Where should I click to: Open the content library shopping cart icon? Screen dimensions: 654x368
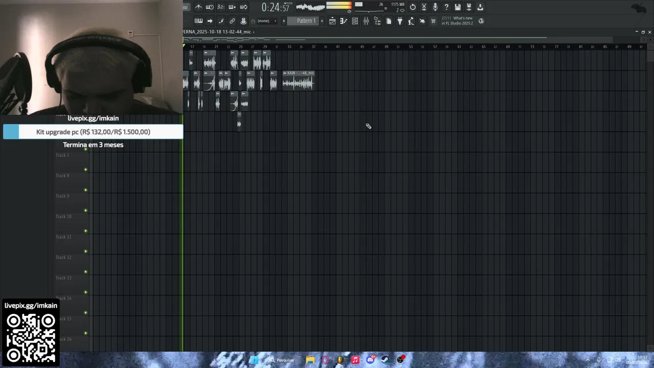[433, 21]
